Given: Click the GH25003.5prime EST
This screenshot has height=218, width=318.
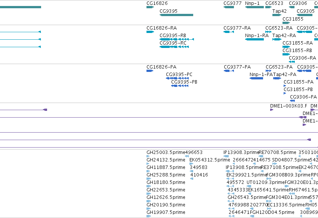Looking at the screenshot, I should [x=148, y=156].
